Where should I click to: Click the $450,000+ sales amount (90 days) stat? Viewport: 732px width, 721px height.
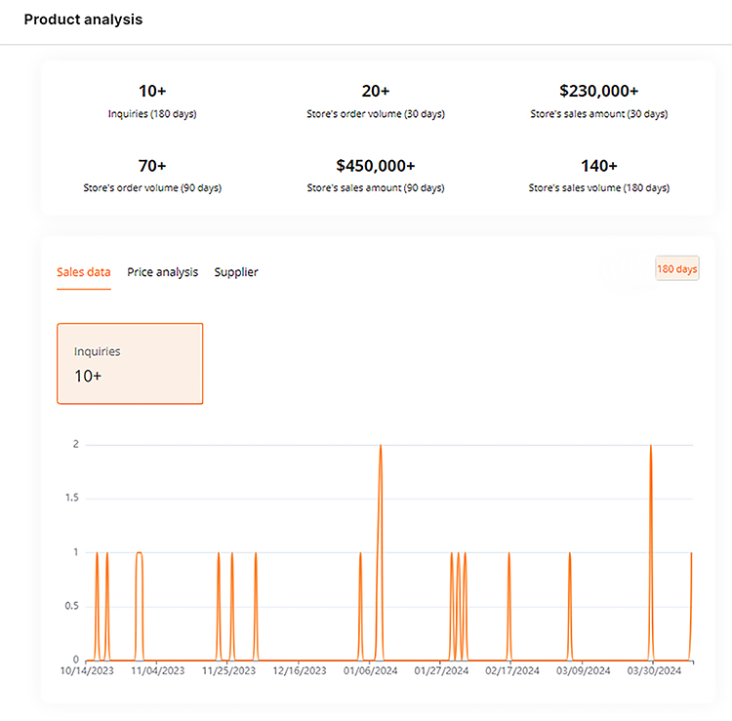coord(375,174)
